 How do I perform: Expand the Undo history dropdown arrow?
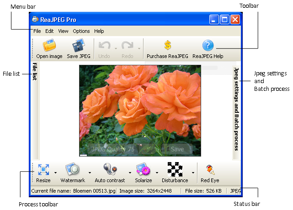click(116, 48)
